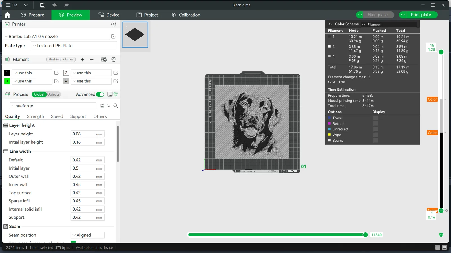Open printer settings gear icon
The width and height of the screenshot is (451, 253).
point(114,24)
